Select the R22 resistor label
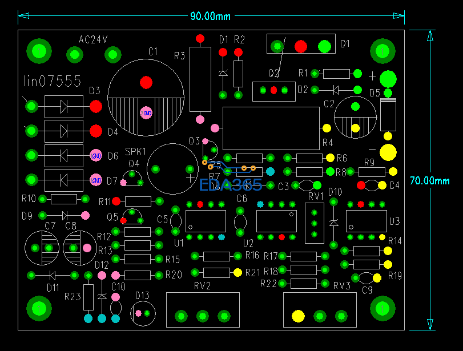The width and height of the screenshot is (463, 351). 268,284
